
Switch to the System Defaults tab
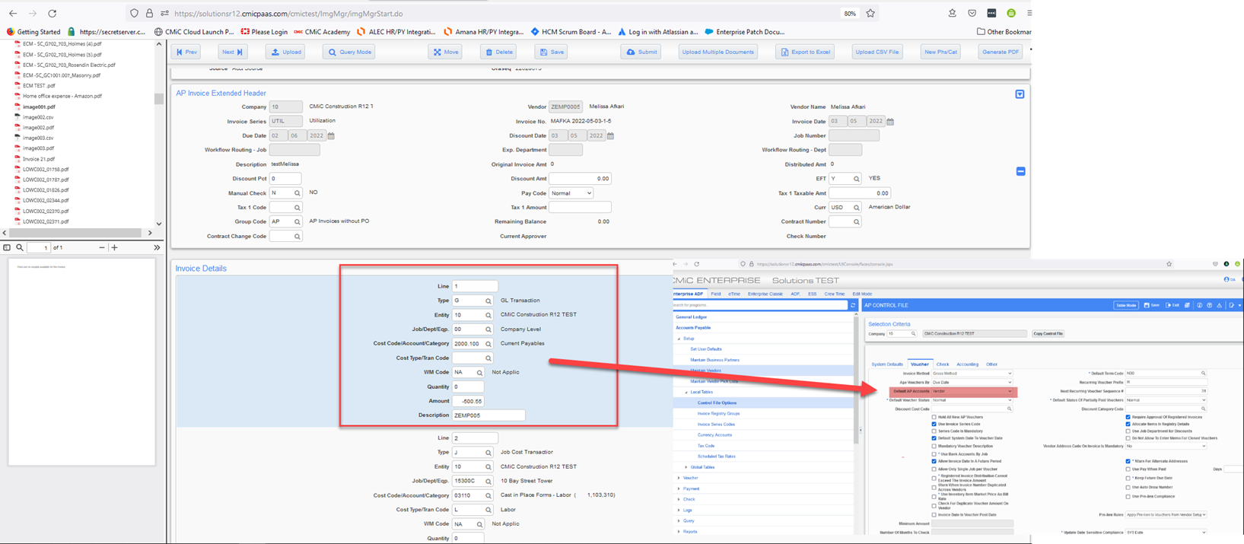tap(887, 364)
